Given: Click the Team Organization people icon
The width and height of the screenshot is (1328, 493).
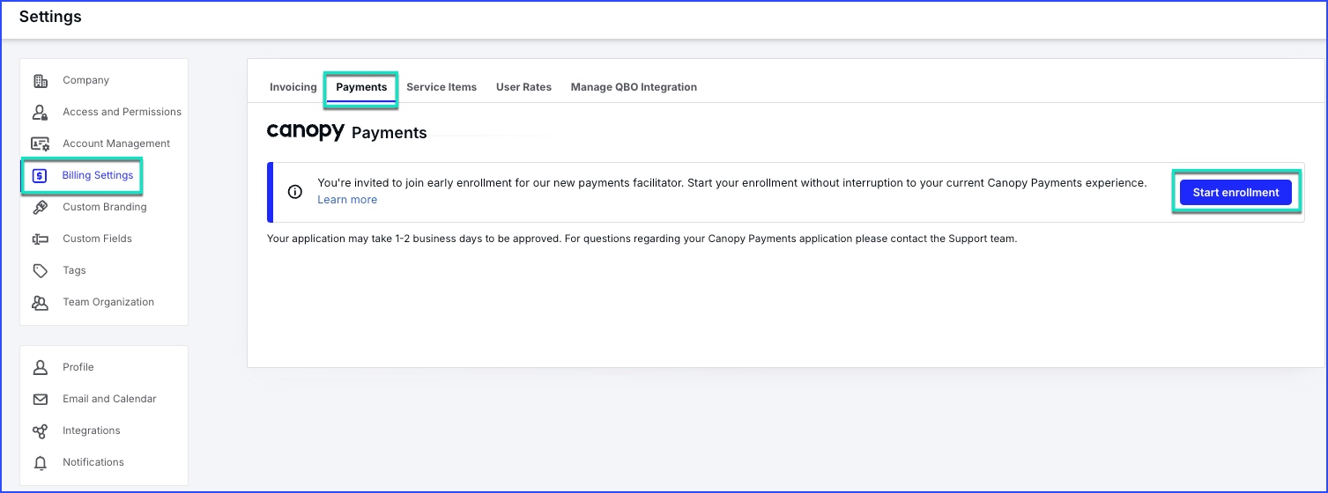Looking at the screenshot, I should 40,303.
